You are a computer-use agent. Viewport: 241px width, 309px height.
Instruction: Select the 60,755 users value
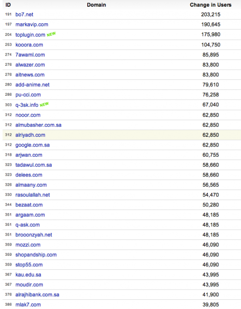coord(211,155)
